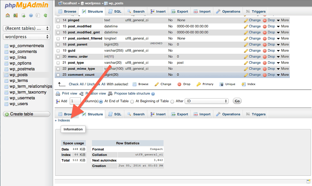
Task: Expand More menu for post_mime_type row
Action: coord(283,69)
